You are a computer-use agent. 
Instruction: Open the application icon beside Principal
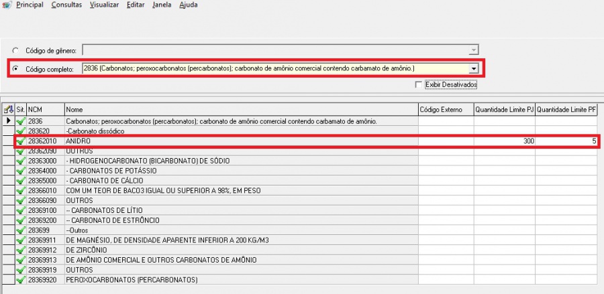point(7,5)
